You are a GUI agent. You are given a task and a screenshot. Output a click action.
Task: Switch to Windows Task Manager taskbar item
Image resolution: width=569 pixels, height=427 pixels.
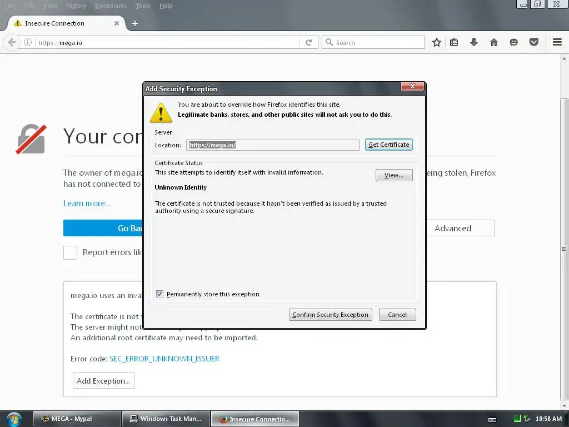(166, 419)
